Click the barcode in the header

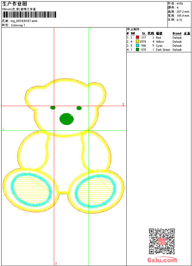[x=29, y=15]
